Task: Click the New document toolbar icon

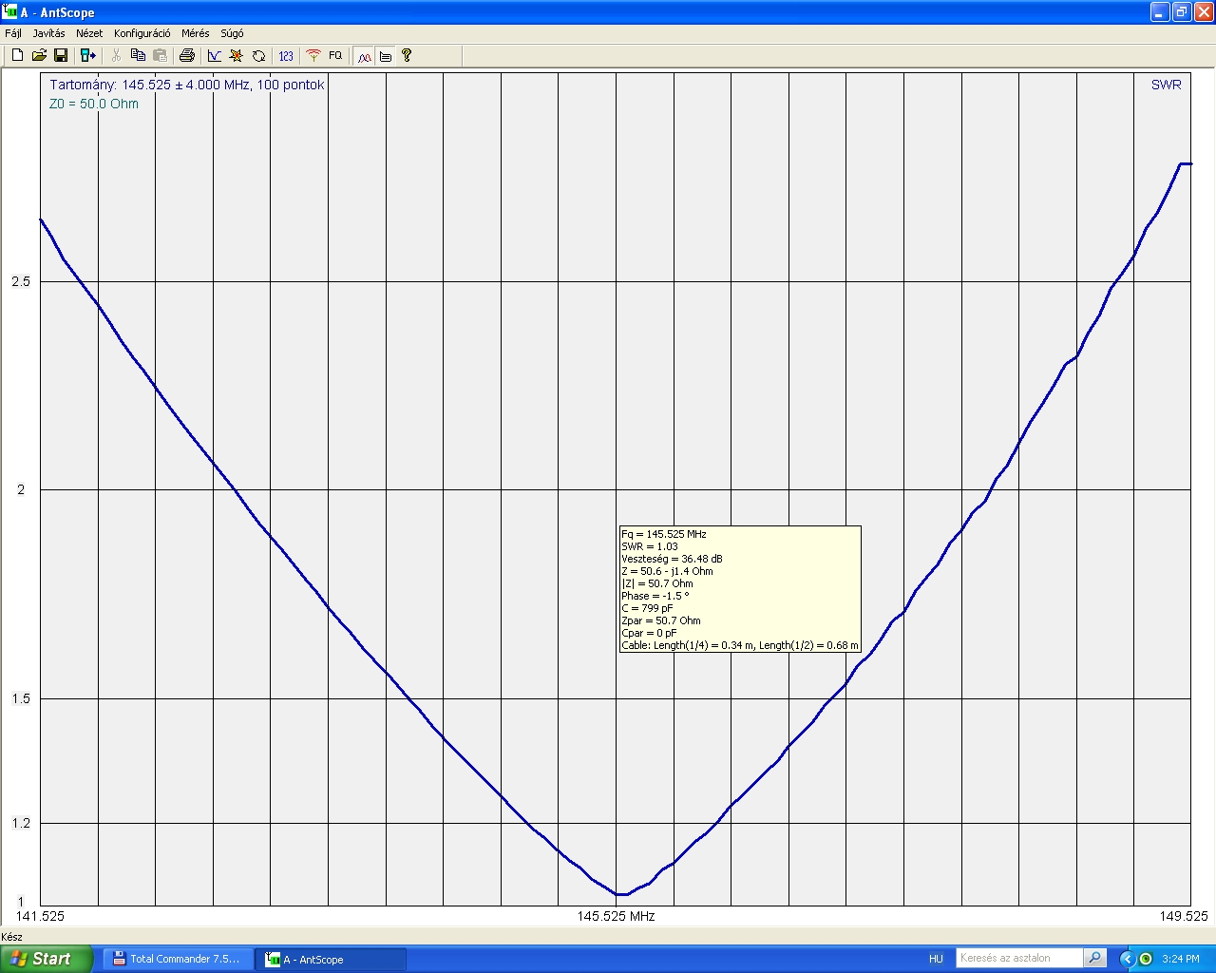Action: (x=17, y=56)
